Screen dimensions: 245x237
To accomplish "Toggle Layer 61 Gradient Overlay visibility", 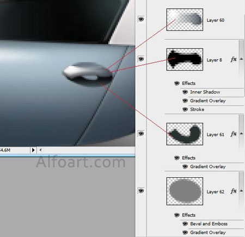I will 185,166.
